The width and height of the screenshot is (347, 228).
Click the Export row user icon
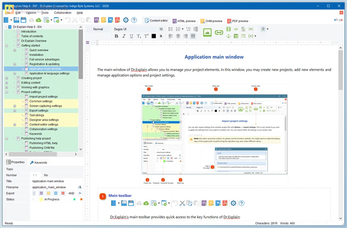pos(80,193)
